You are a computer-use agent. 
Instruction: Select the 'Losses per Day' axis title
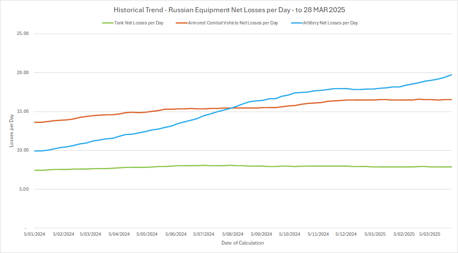[x=11, y=131]
